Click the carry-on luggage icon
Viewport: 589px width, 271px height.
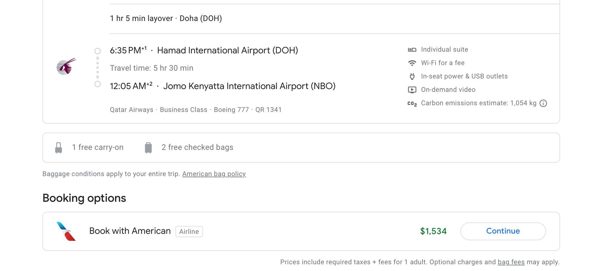click(x=59, y=148)
